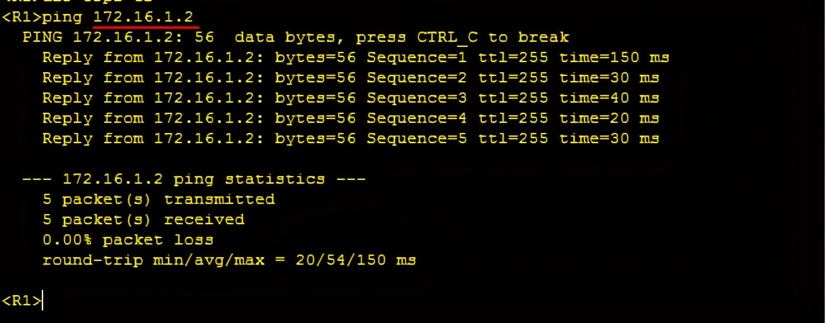This screenshot has height=323, width=826.
Task: Click the Sequence=5 reply text
Action: coord(417,139)
